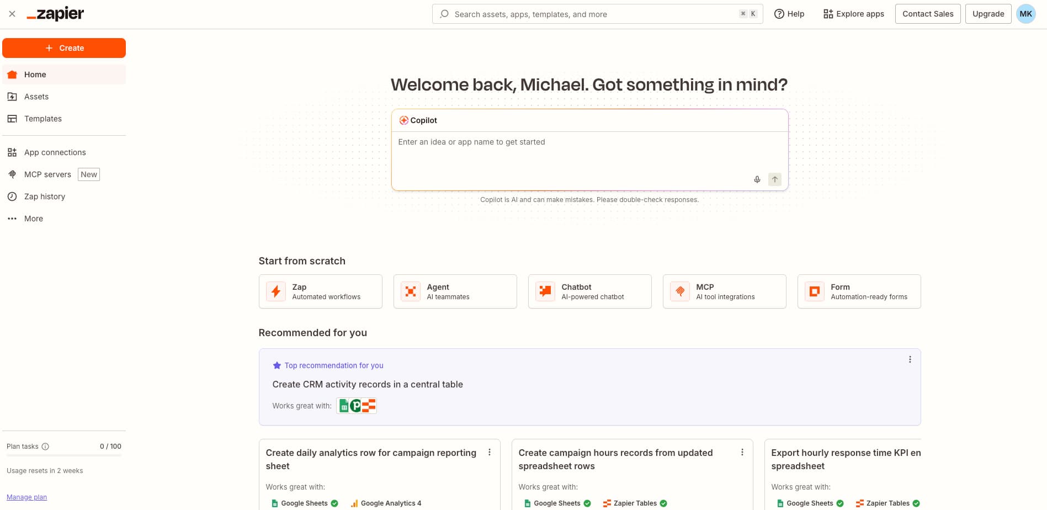Image resolution: width=1047 pixels, height=510 pixels.
Task: Click the Explore apps link
Action: pyautogui.click(x=853, y=14)
